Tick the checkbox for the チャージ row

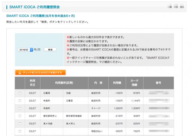point(20,108)
